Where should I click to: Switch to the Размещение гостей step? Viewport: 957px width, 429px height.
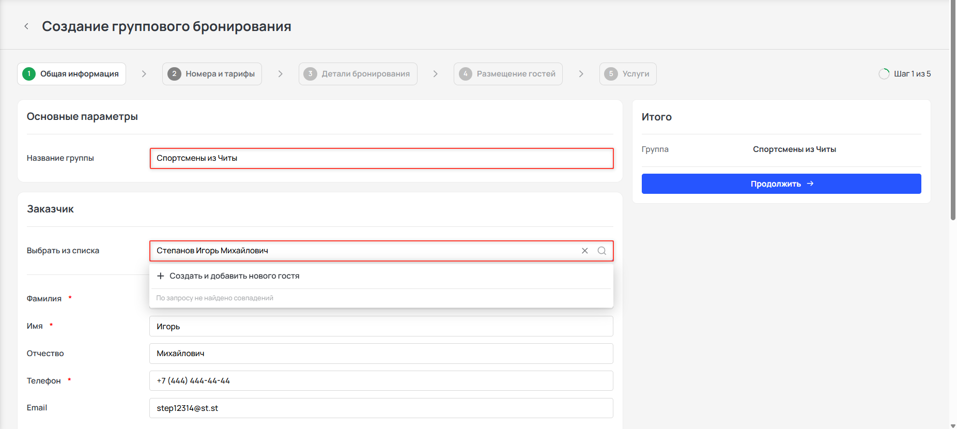click(508, 74)
